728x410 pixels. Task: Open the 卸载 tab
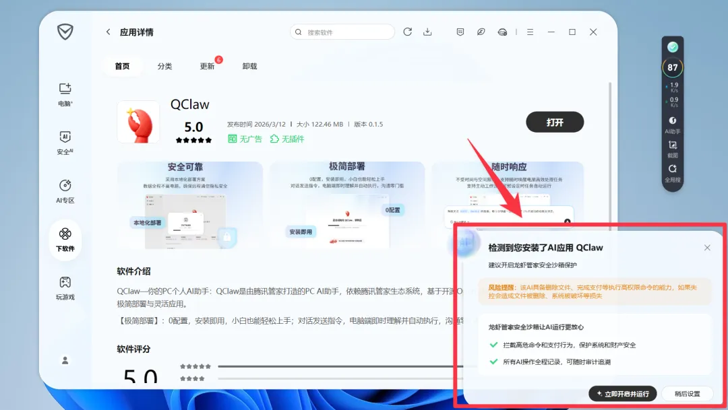(x=249, y=67)
